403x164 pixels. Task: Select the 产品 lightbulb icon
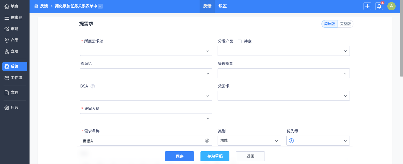tap(7, 40)
